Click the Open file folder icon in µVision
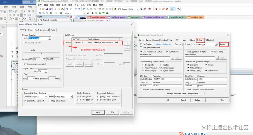This screenshot has height=135, width=253. point(43,9)
